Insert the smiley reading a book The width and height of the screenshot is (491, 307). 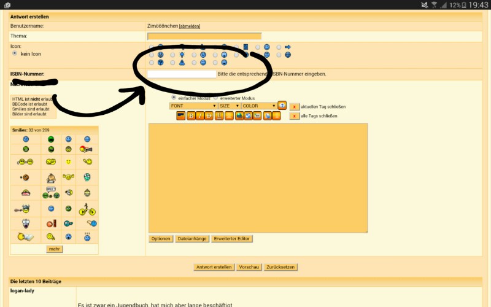pyautogui.click(x=26, y=237)
